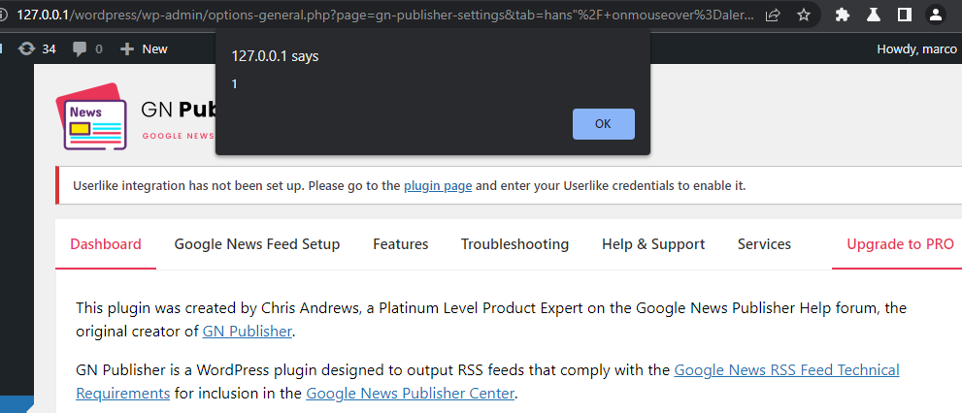Follow the plugin page link in notice
The image size is (962, 413).
pos(438,185)
